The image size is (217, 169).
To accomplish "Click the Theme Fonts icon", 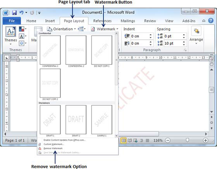I will (22, 36).
